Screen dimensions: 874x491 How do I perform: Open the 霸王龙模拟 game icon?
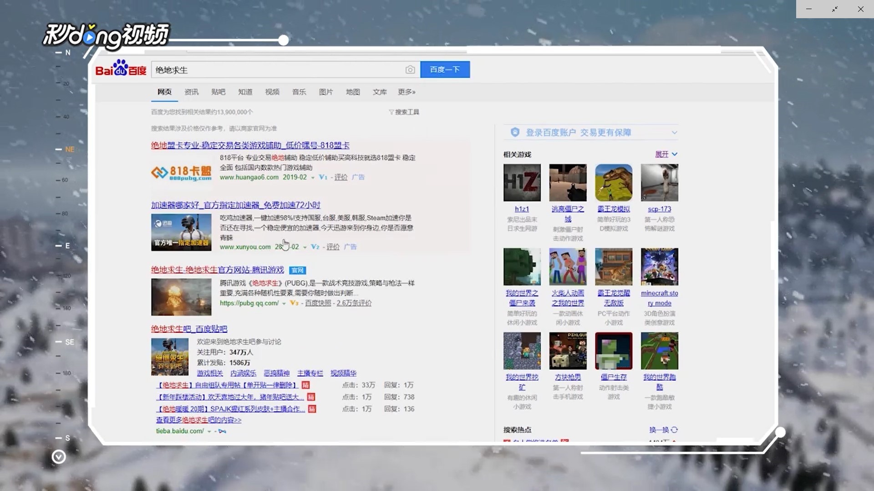(614, 183)
